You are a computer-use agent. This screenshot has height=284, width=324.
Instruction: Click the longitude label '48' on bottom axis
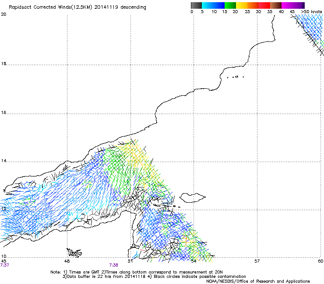click(67, 261)
